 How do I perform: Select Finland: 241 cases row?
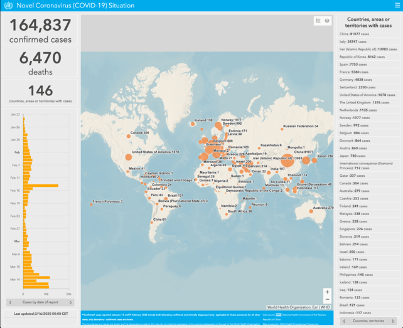click(368, 206)
